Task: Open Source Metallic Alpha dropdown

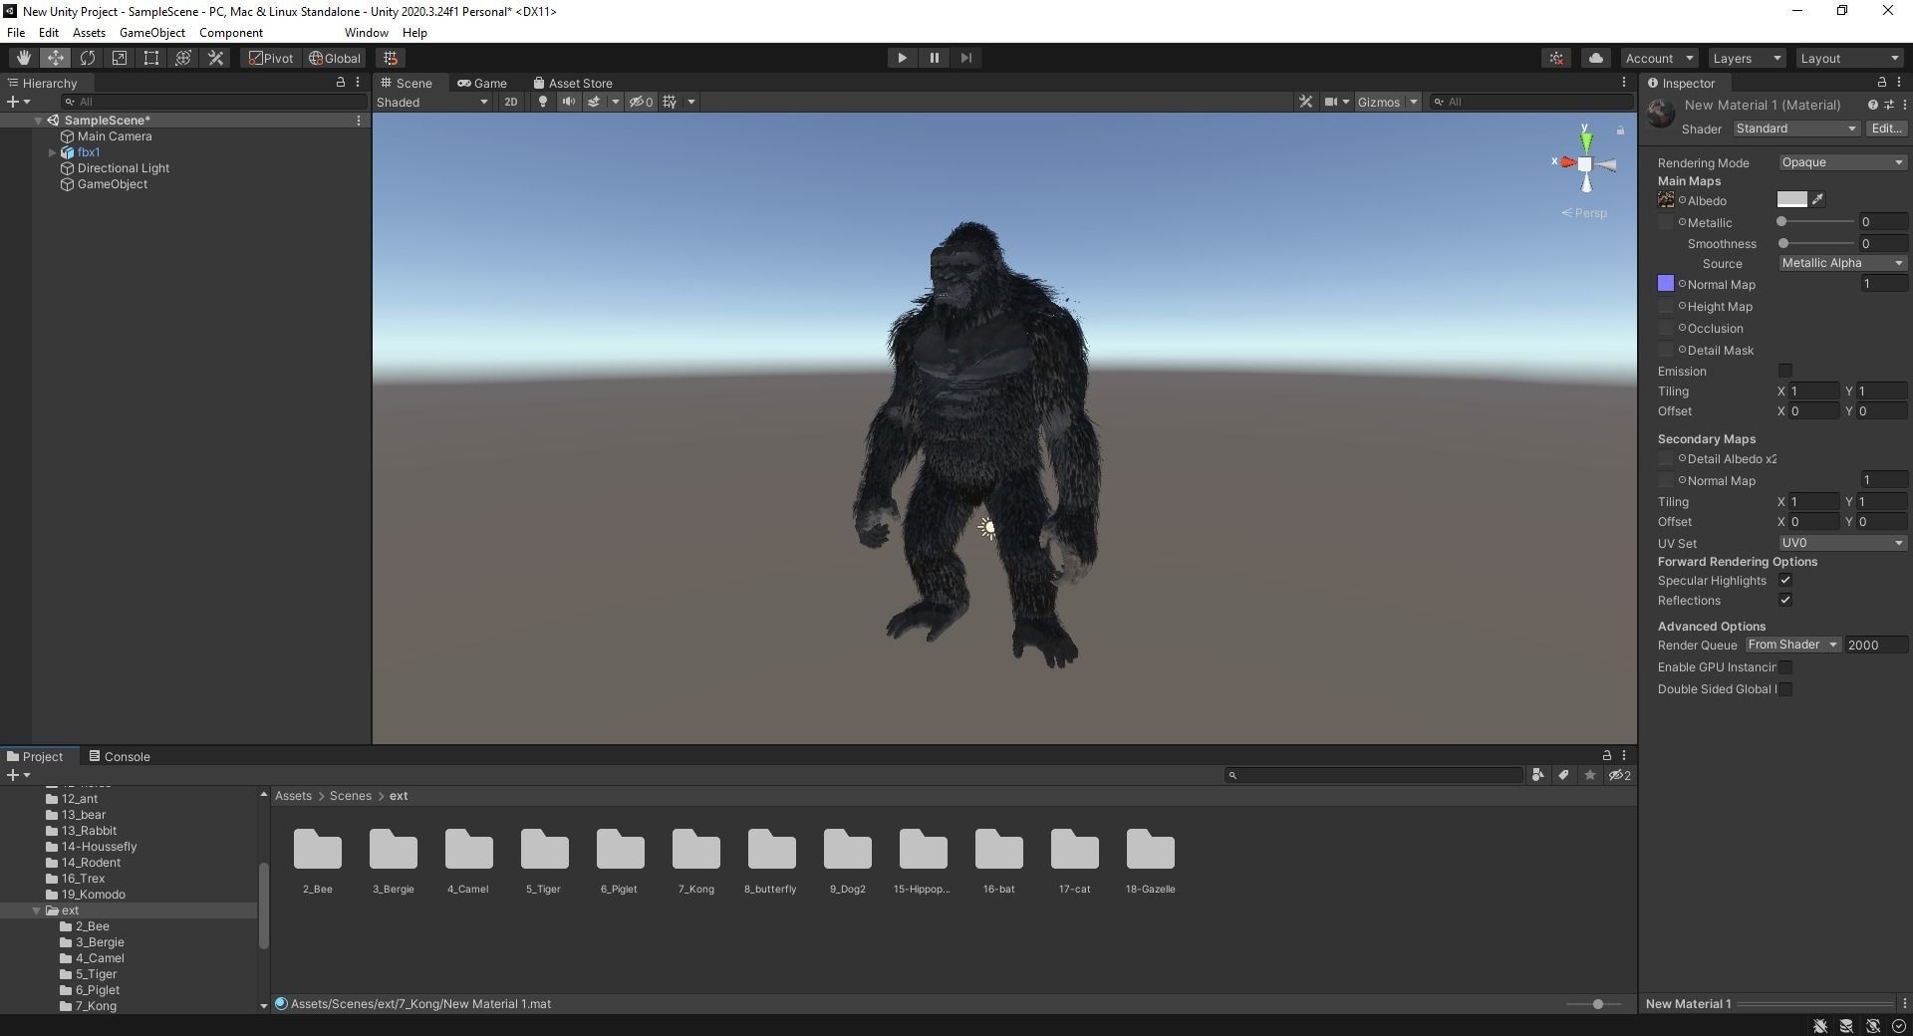Action: 1842,263
